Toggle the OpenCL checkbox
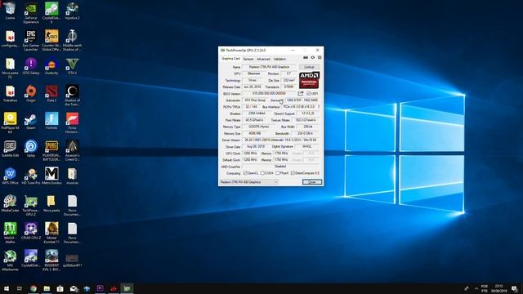Viewport: 523px width, 294px height. 245,173
